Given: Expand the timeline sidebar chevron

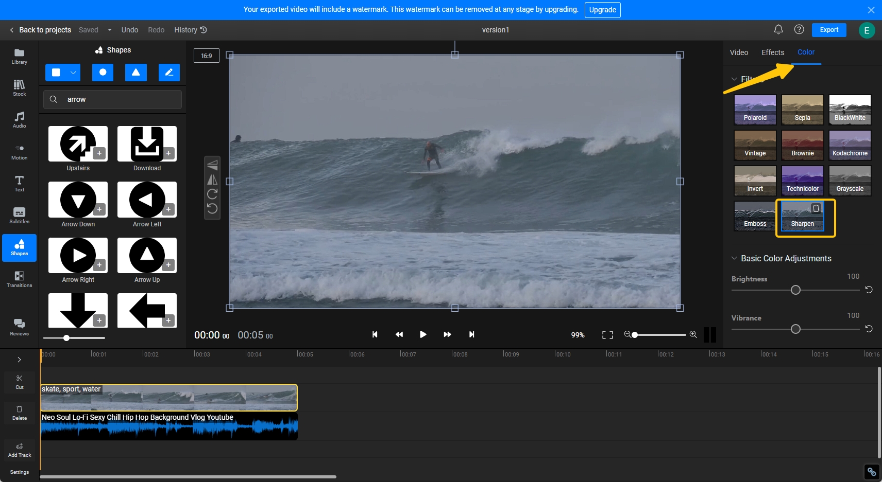Looking at the screenshot, I should click(19, 360).
